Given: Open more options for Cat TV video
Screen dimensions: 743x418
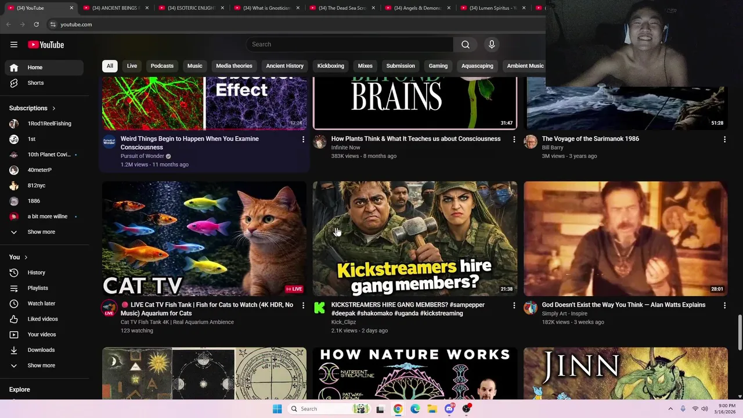Looking at the screenshot, I should pyautogui.click(x=303, y=305).
